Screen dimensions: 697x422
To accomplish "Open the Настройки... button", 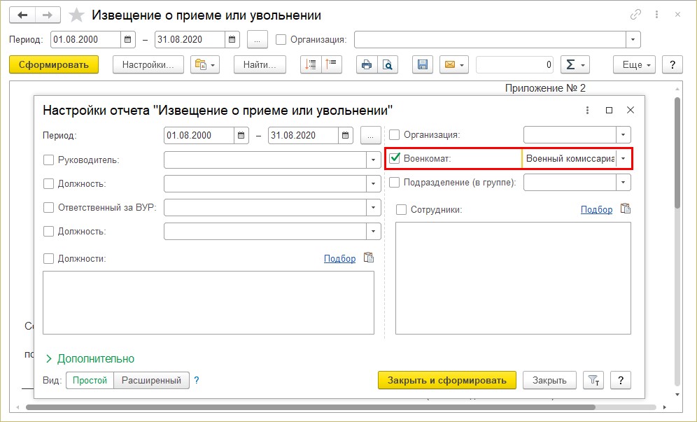I will pos(148,65).
